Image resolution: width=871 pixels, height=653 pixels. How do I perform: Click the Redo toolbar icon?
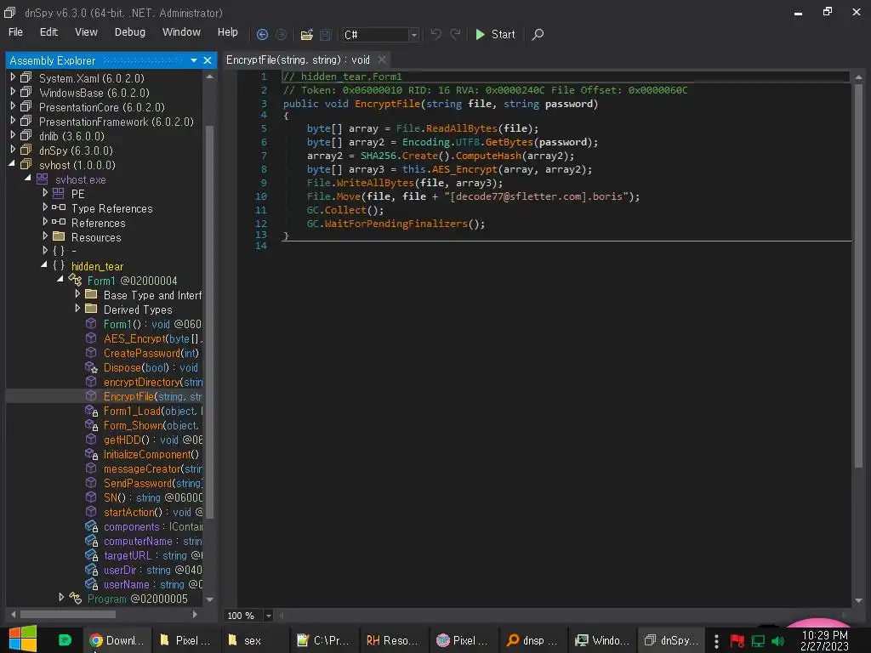[455, 34]
